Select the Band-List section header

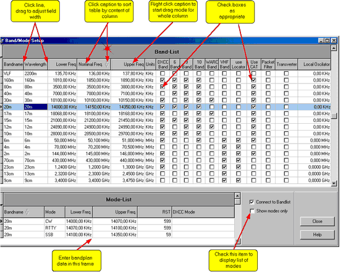point(167,52)
